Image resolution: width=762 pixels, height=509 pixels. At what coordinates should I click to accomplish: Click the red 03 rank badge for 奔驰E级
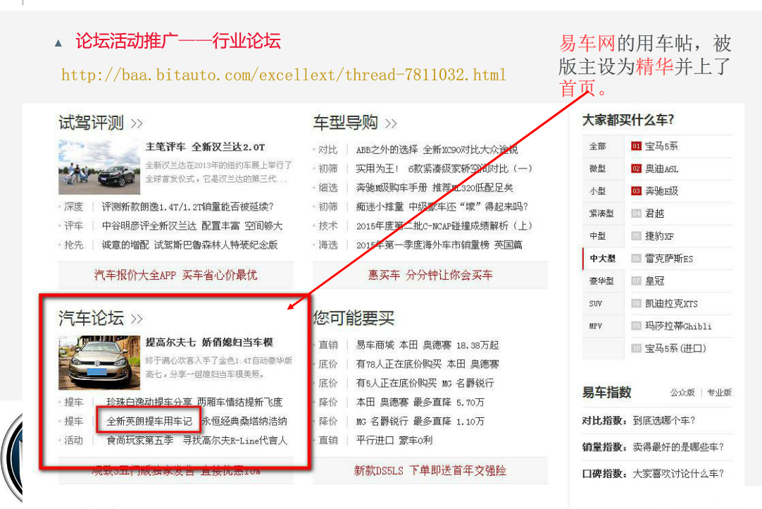click(x=636, y=191)
